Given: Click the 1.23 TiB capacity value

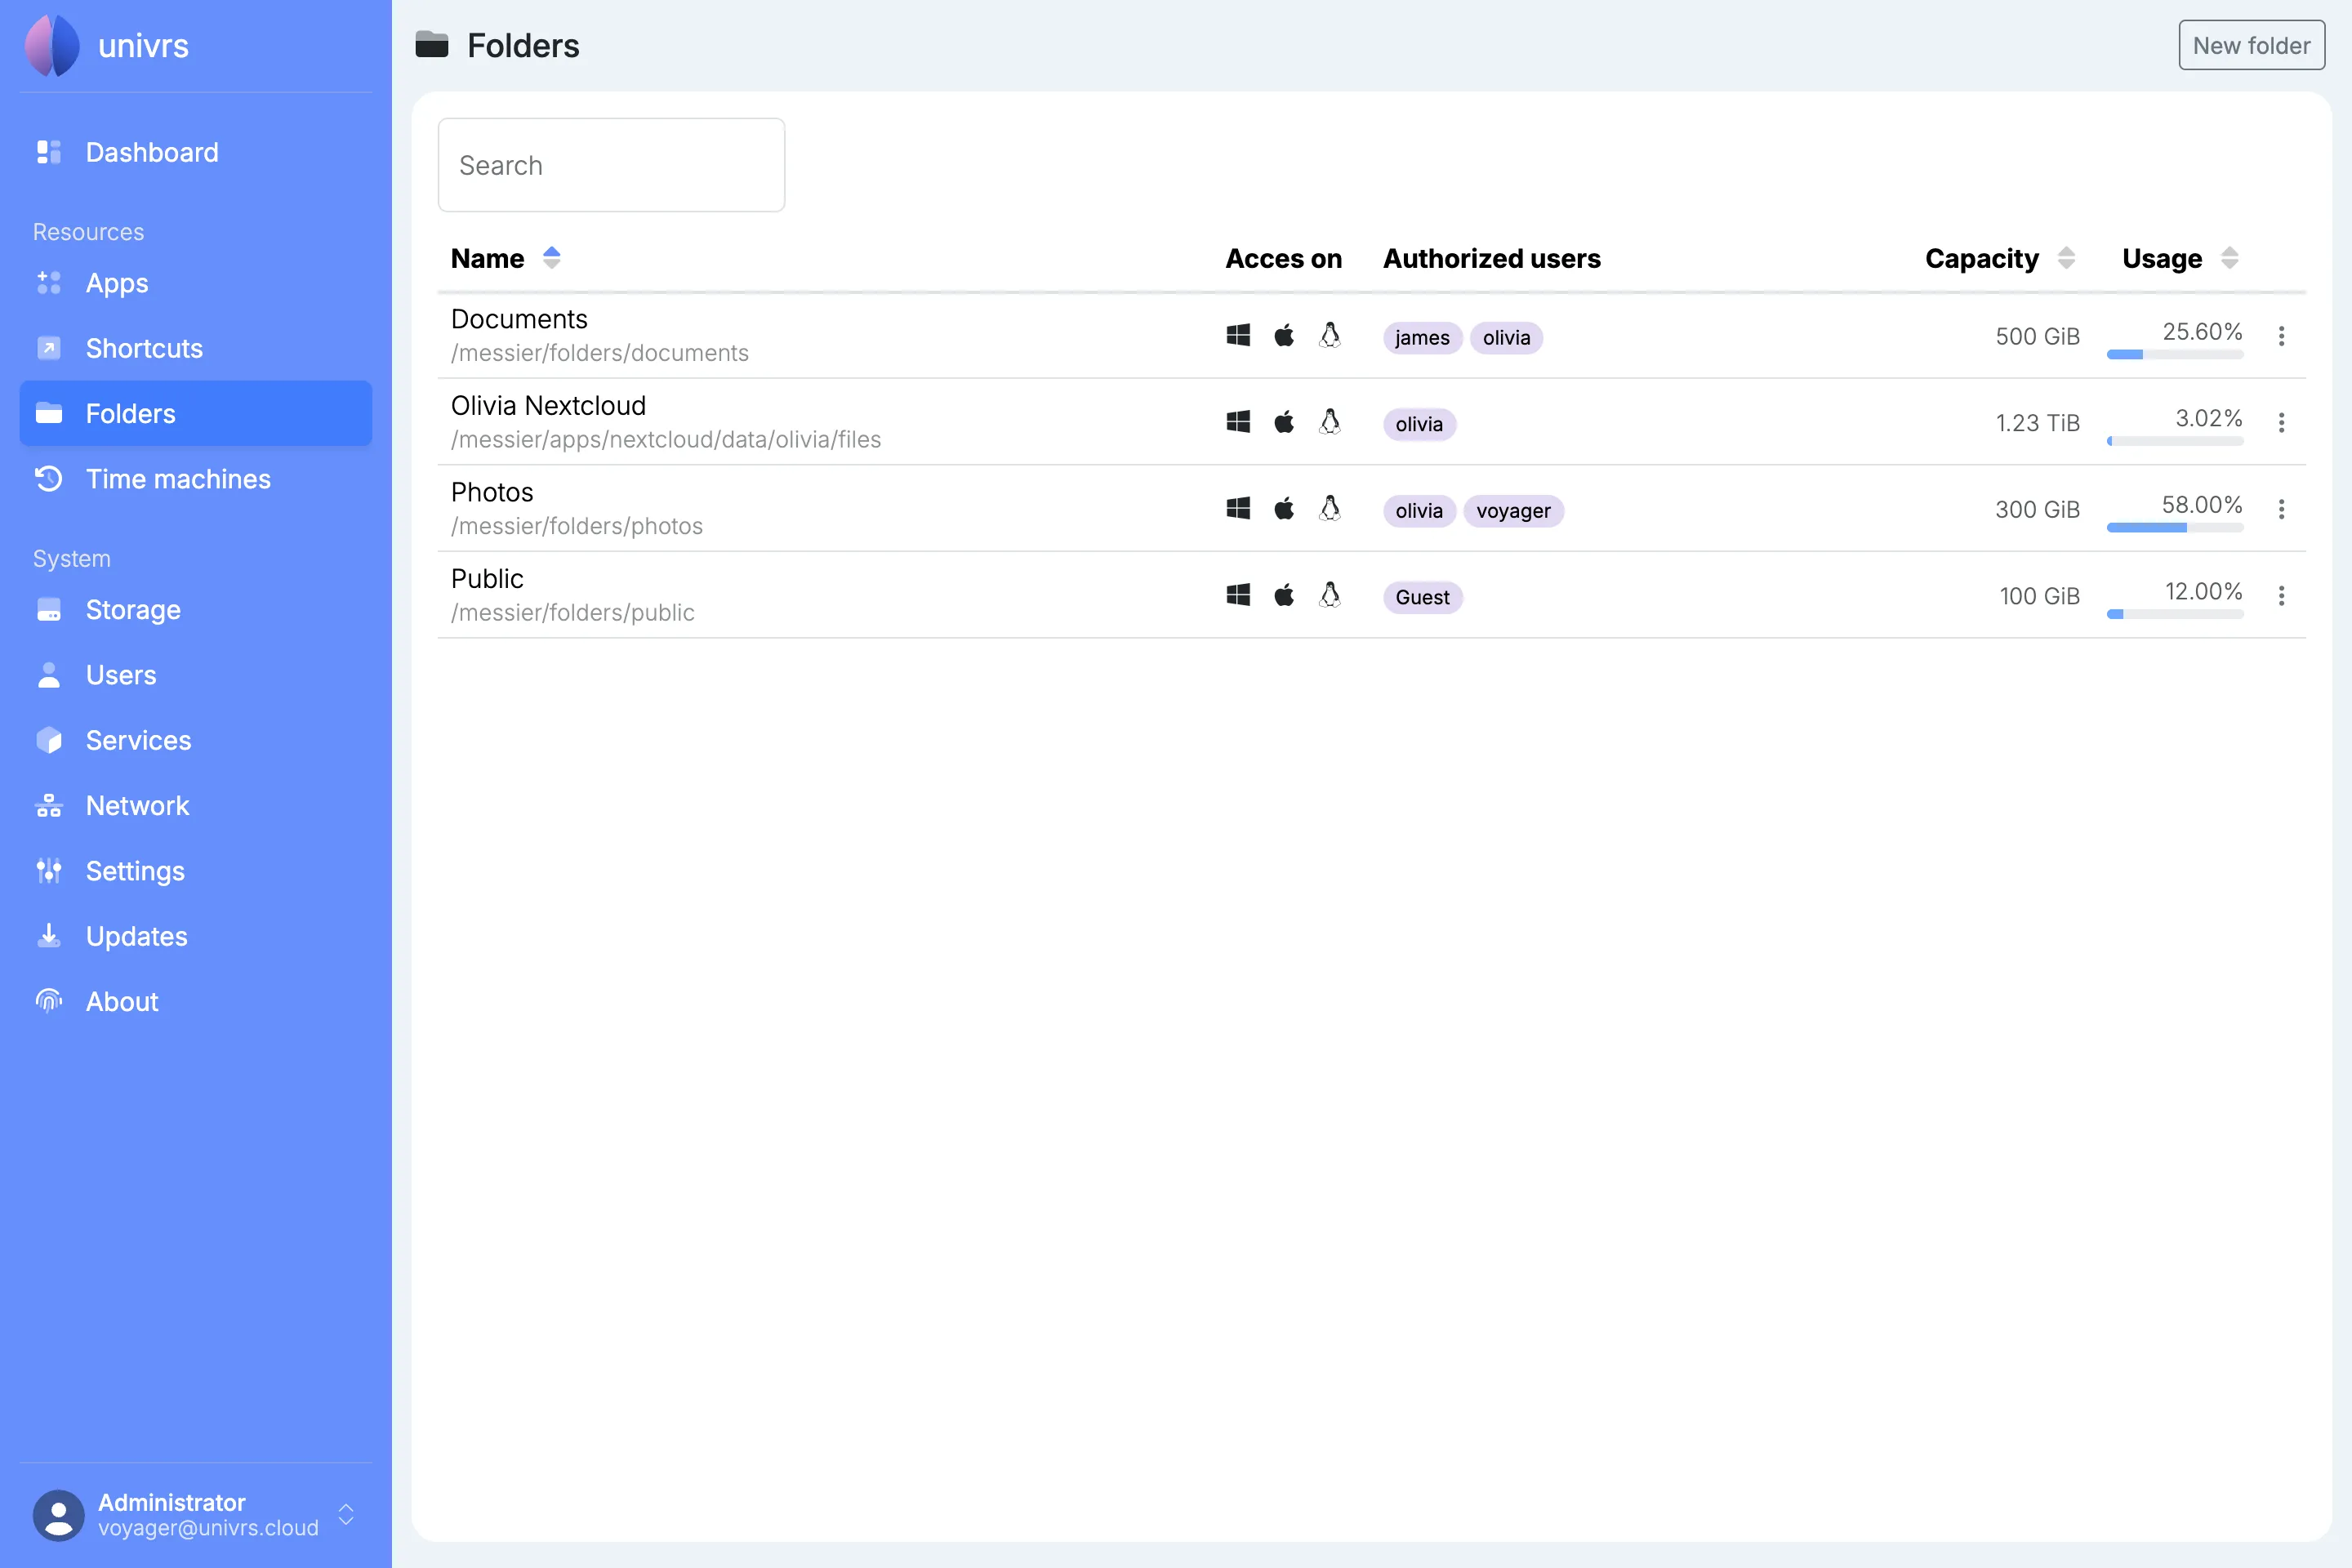Looking at the screenshot, I should (x=2038, y=423).
